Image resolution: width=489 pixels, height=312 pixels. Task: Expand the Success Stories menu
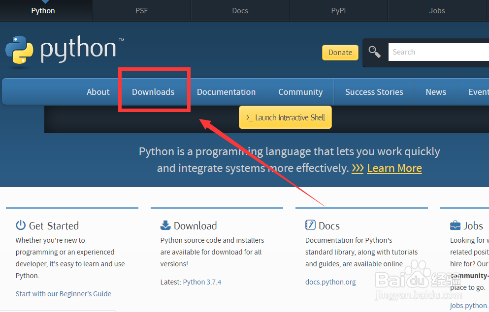point(374,92)
